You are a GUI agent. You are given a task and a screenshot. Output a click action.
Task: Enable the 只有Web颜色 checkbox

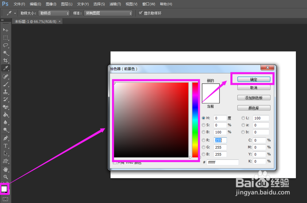tap(115, 162)
